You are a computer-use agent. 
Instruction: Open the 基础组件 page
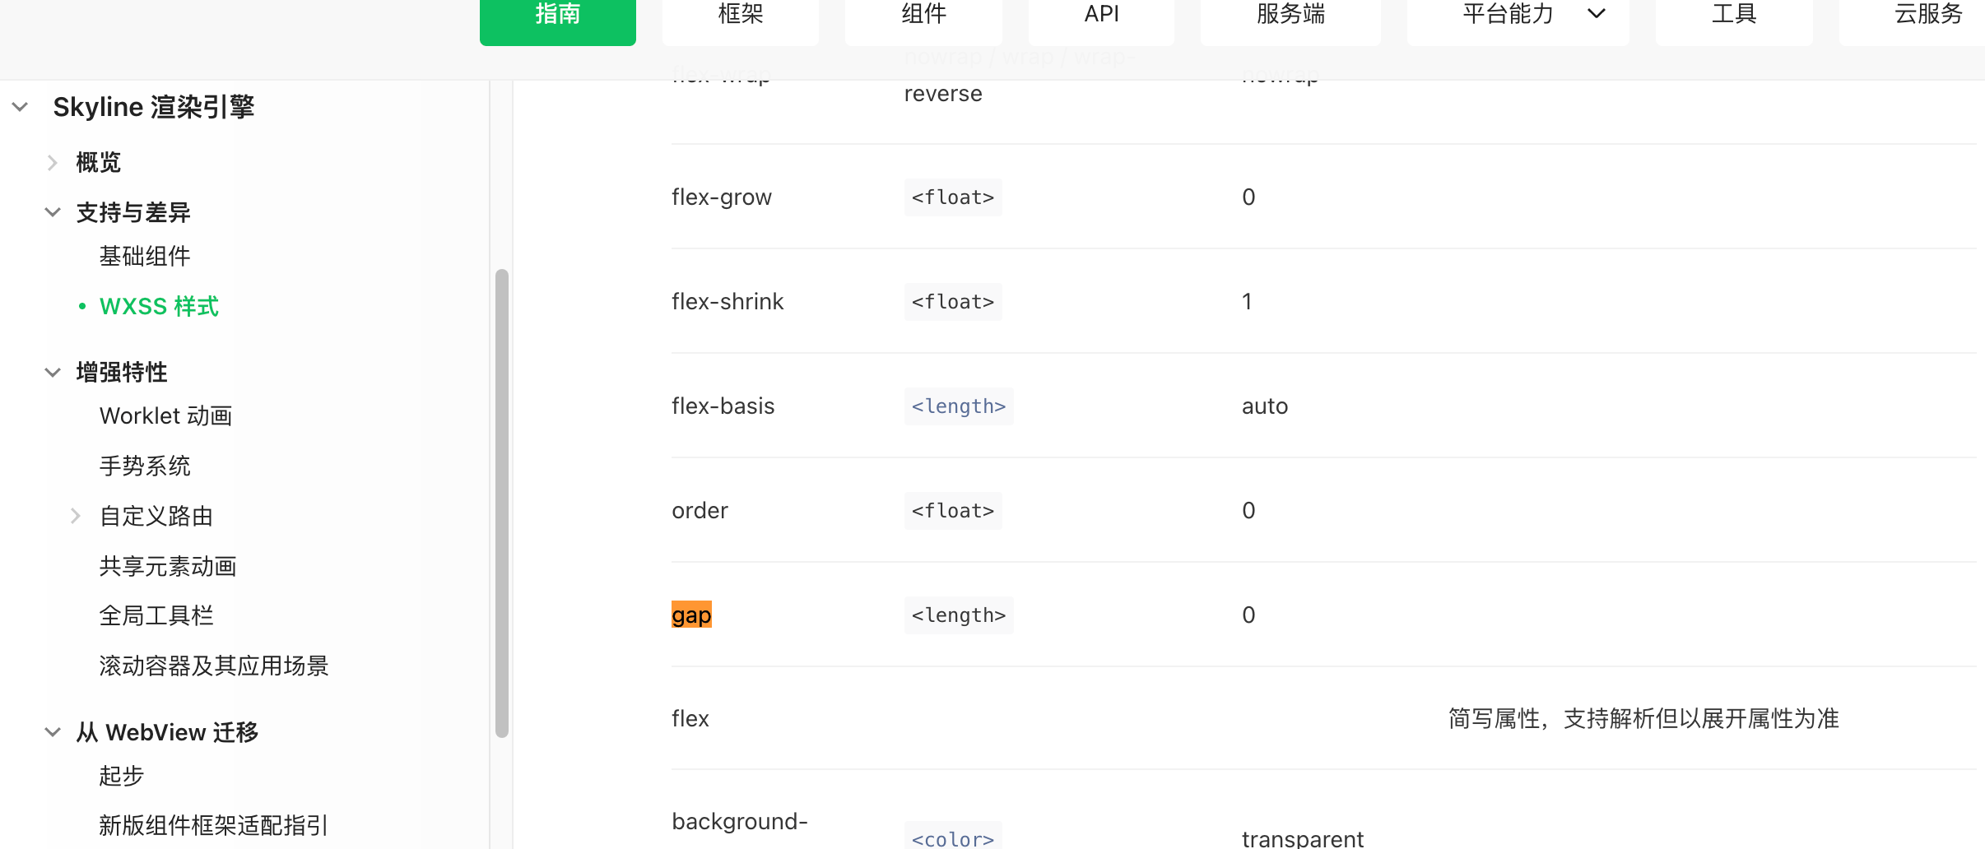click(145, 257)
